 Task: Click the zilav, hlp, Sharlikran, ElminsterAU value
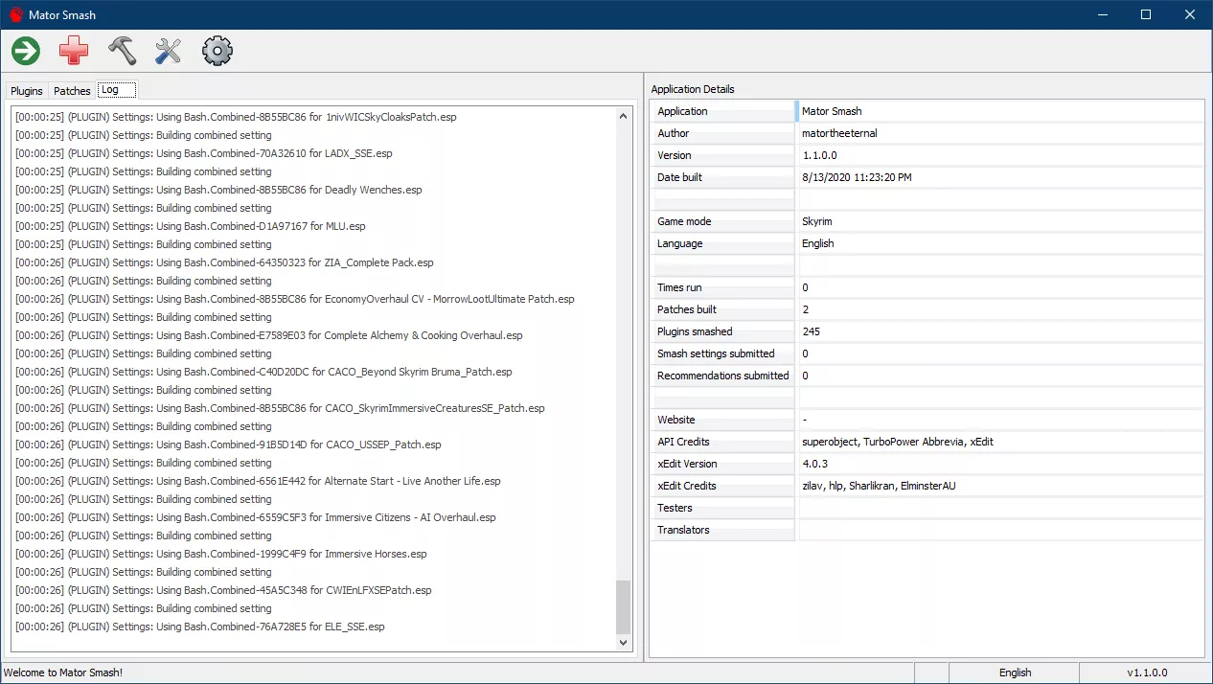tap(879, 486)
